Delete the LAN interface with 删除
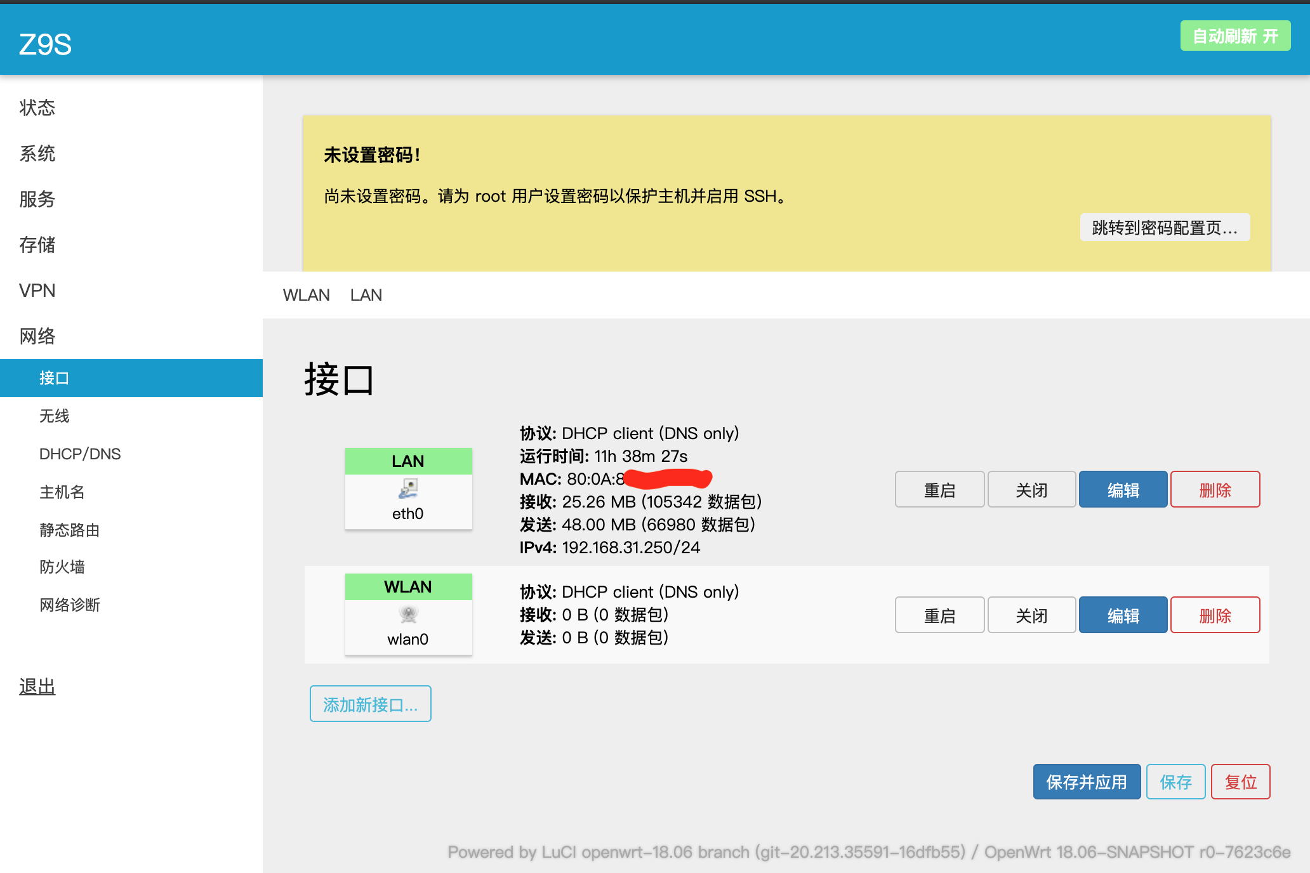This screenshot has width=1310, height=873. point(1215,490)
